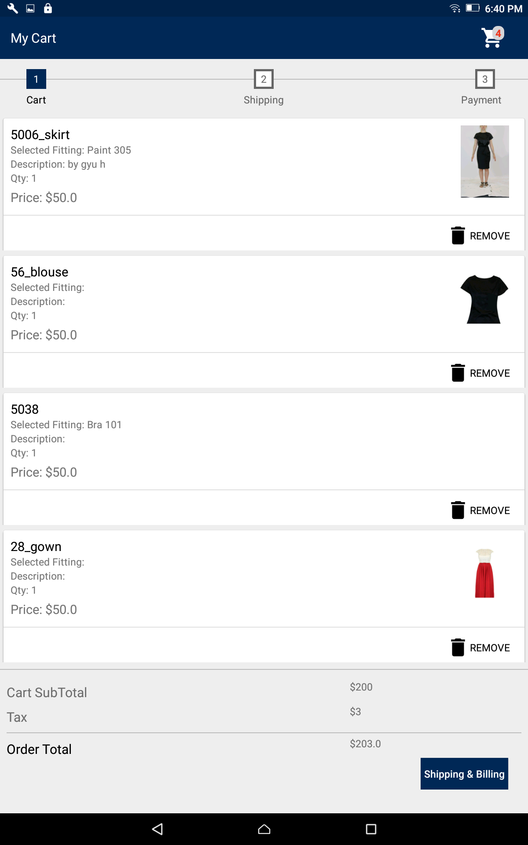This screenshot has height=845, width=528.
Task: Open the 56_blouse item title
Action: (40, 272)
